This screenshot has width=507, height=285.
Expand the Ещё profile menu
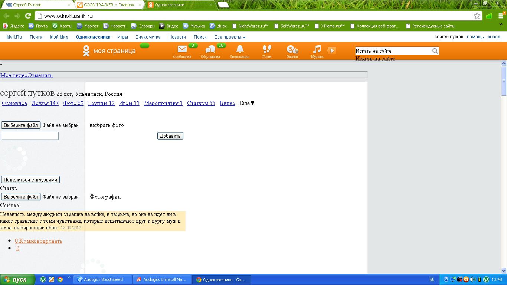tap(247, 103)
